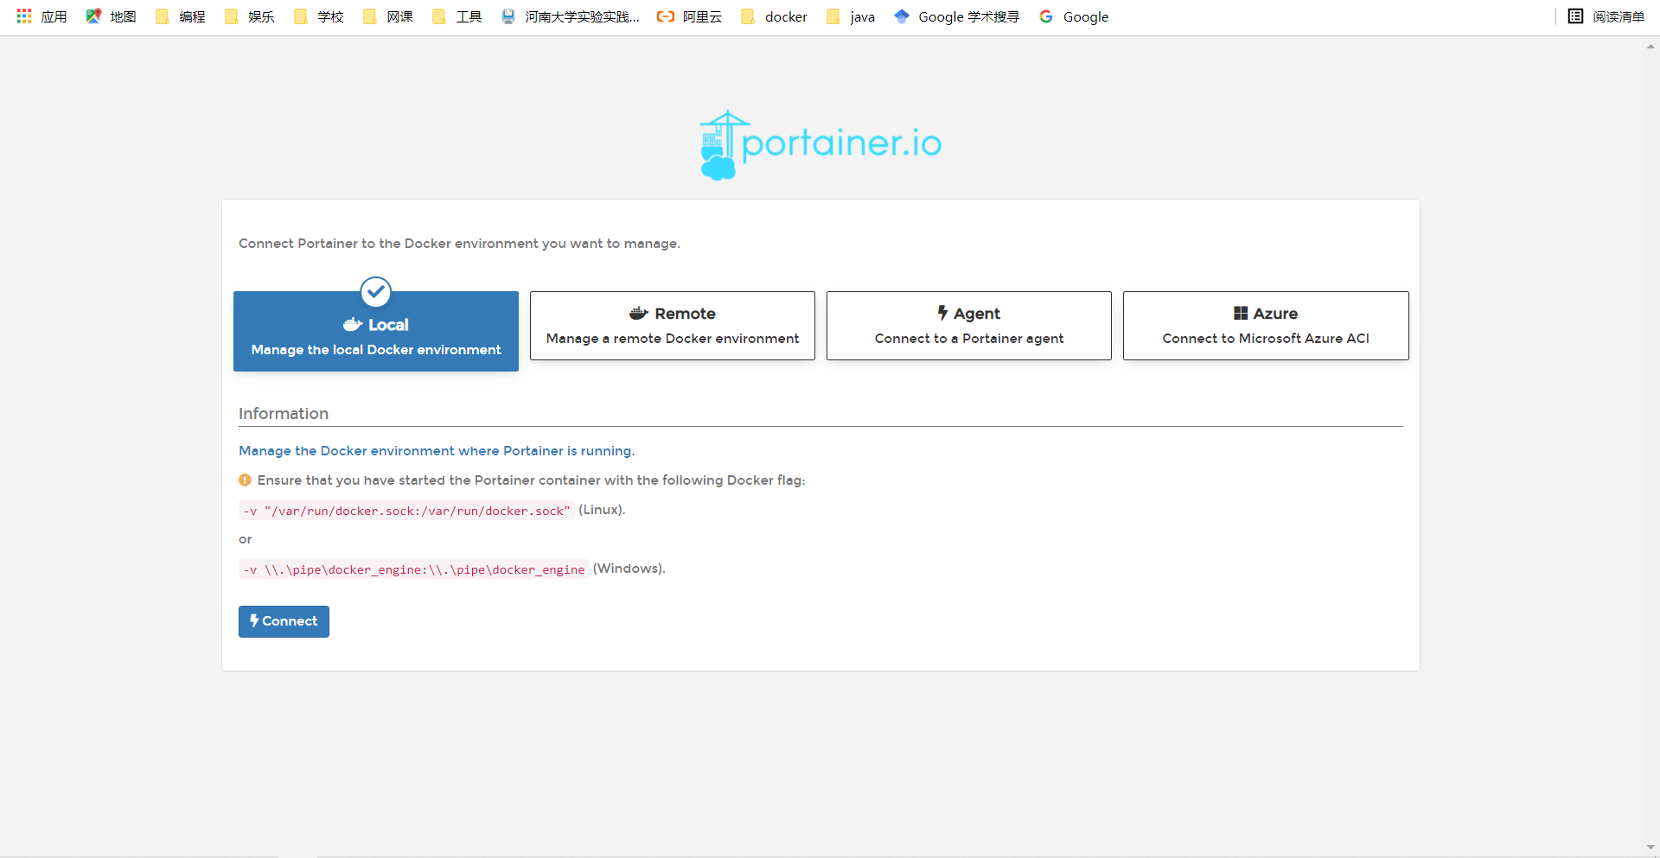Open the 编程 bookmarks folder

click(181, 16)
